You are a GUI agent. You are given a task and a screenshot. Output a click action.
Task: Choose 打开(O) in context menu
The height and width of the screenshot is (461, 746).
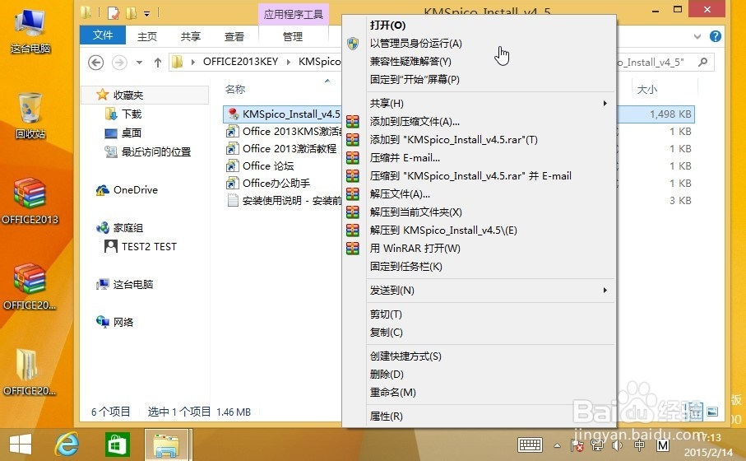coord(479,26)
